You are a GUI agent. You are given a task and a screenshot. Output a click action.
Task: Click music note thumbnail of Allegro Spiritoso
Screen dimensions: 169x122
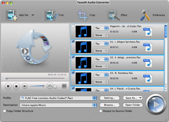(83, 47)
